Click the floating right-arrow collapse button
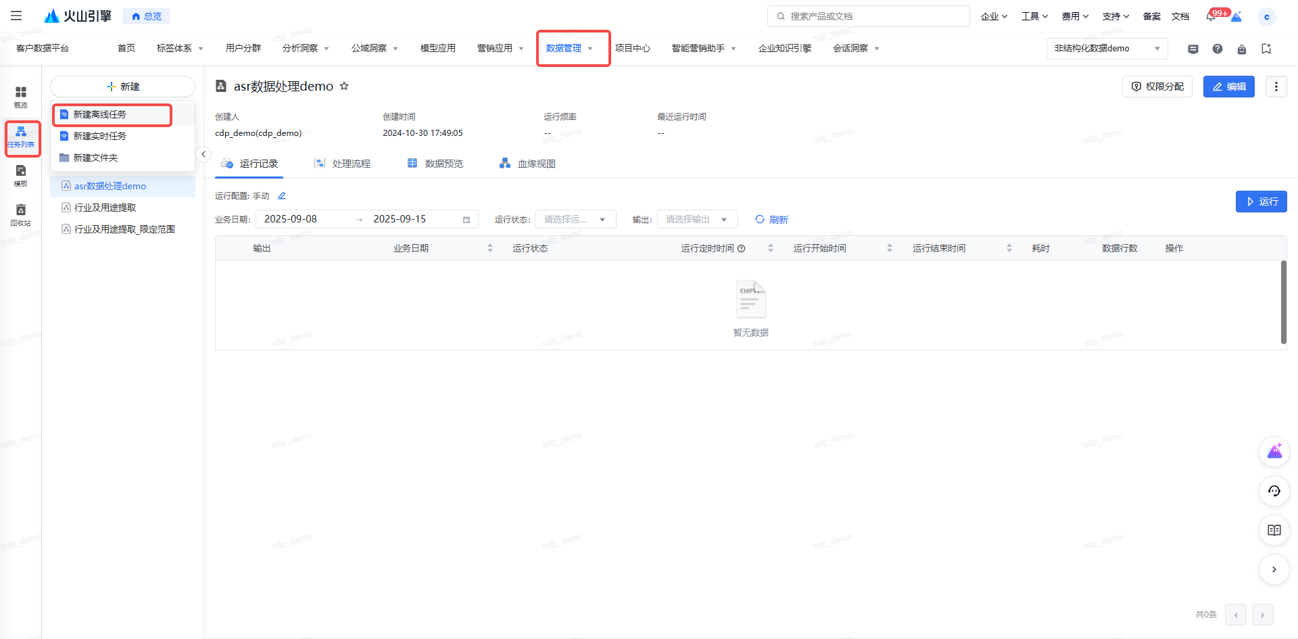The height and width of the screenshot is (639, 1298). point(1274,569)
